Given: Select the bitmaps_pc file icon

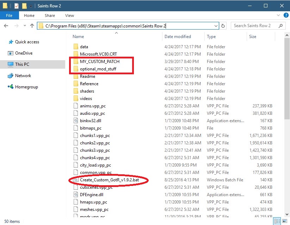Looking at the screenshot, I should (x=76, y=128).
